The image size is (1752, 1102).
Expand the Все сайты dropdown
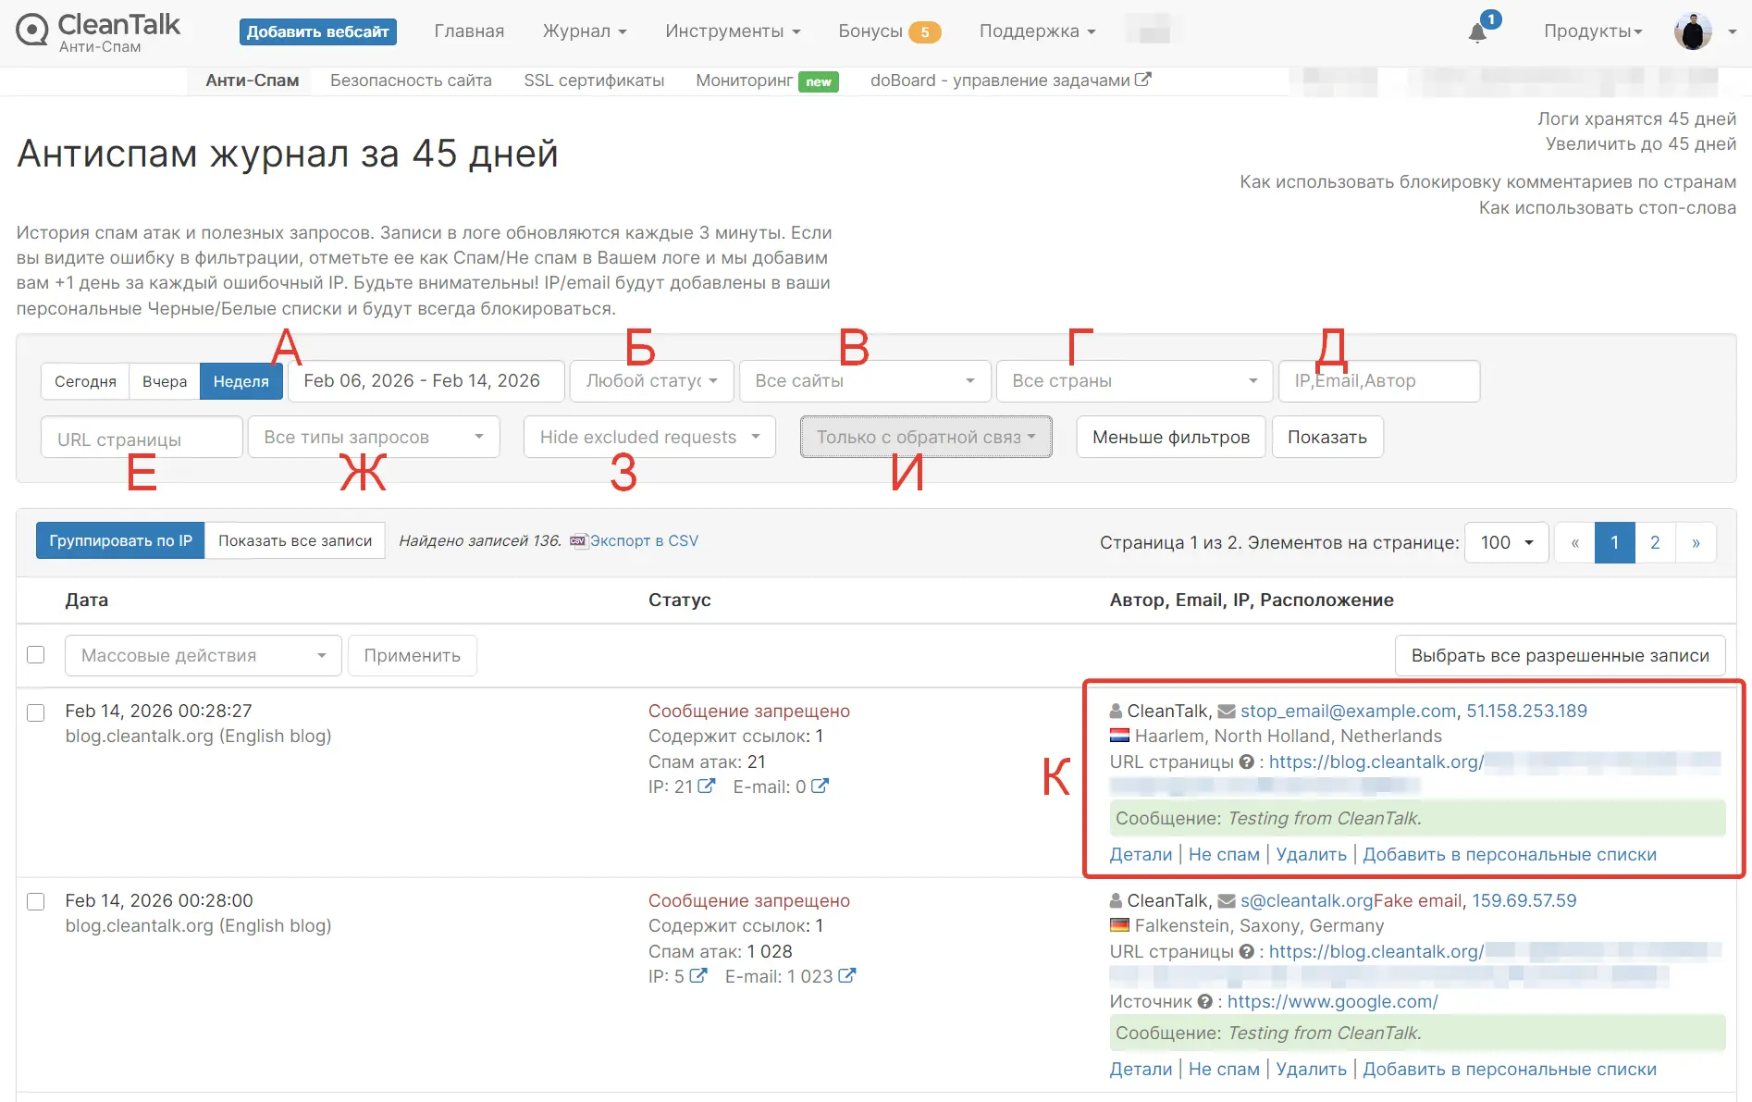click(x=863, y=380)
